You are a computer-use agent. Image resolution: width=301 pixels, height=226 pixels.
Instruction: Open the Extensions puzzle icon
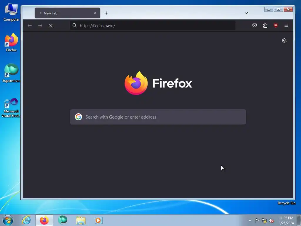tap(265, 25)
